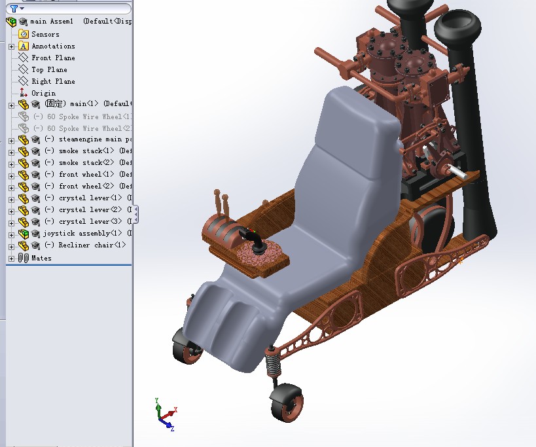The height and width of the screenshot is (447, 536).
Task: Click the smoke stack<2> display state icon
Action: (35, 163)
